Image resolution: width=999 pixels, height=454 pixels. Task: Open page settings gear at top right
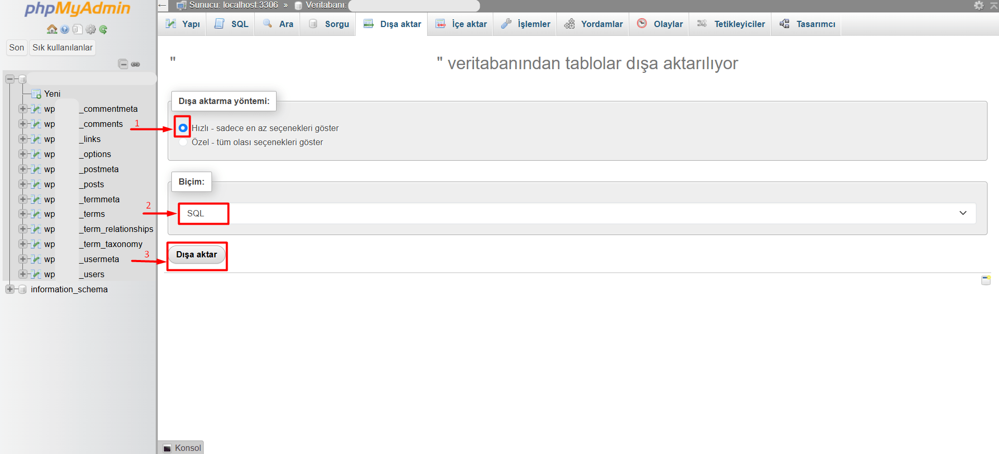pyautogui.click(x=979, y=5)
